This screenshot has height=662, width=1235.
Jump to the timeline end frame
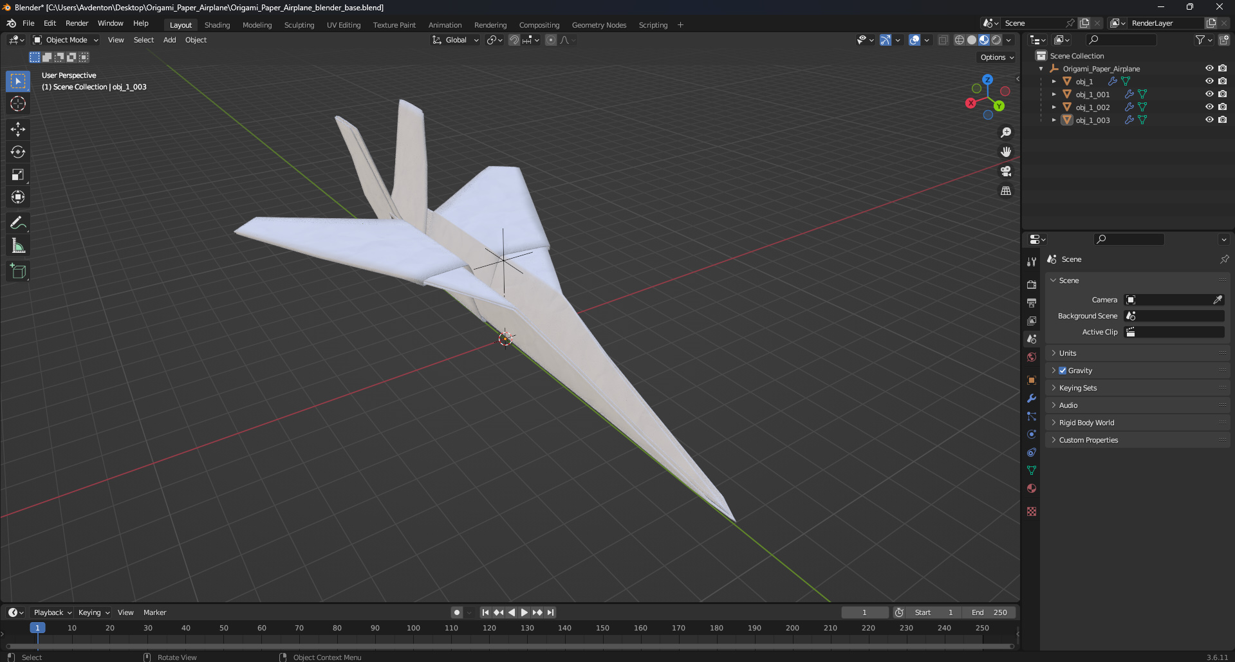point(550,612)
